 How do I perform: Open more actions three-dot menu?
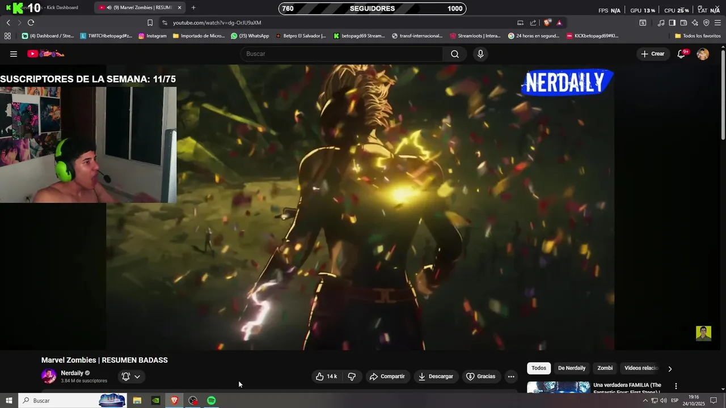(x=511, y=376)
